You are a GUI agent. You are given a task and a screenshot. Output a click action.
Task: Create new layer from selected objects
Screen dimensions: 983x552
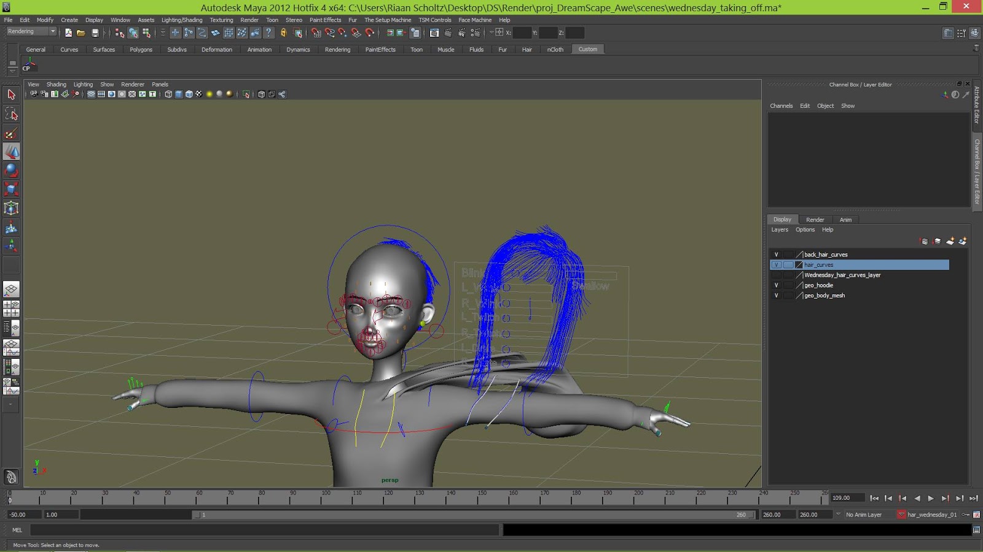(963, 241)
